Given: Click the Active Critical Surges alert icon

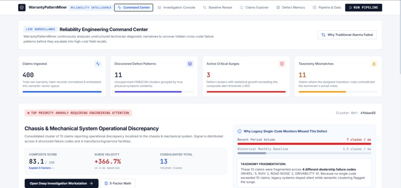Looking at the screenshot, I should pos(282,64).
